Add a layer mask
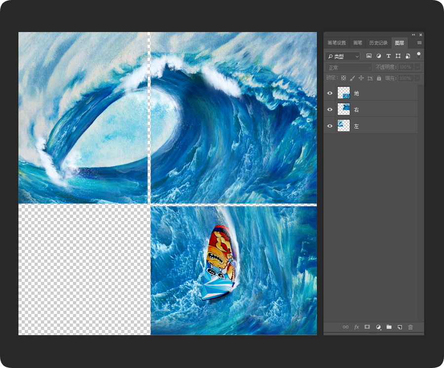444x368 pixels. (x=367, y=327)
